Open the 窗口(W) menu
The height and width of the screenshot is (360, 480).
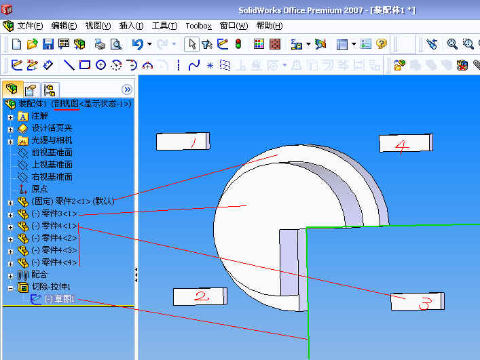pos(234,26)
